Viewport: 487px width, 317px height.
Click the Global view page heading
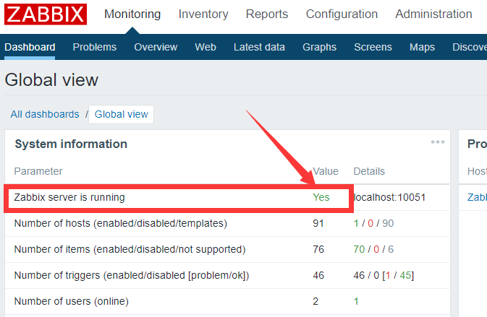[51, 80]
